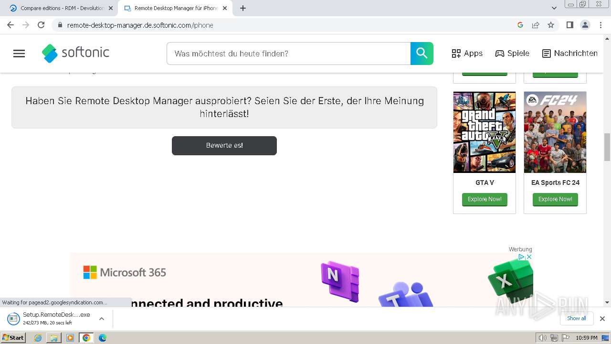Click the taskbar clock showing 10:59 PM
611x344 pixels.
(x=587, y=338)
